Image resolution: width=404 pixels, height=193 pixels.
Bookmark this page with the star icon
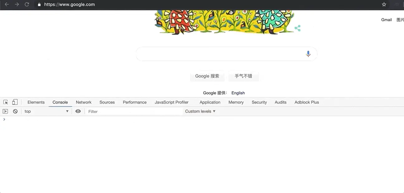[x=384, y=4]
